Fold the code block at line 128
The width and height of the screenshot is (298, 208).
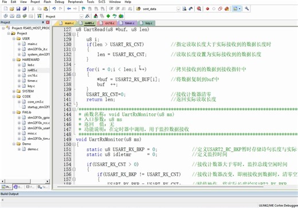[74, 34]
